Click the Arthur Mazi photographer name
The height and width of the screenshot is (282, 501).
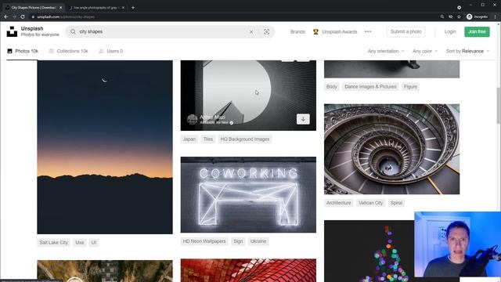click(x=212, y=117)
